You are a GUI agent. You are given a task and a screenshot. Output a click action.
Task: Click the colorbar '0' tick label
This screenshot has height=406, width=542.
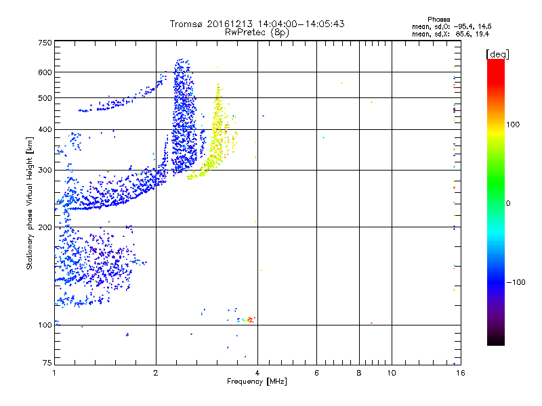click(508, 203)
